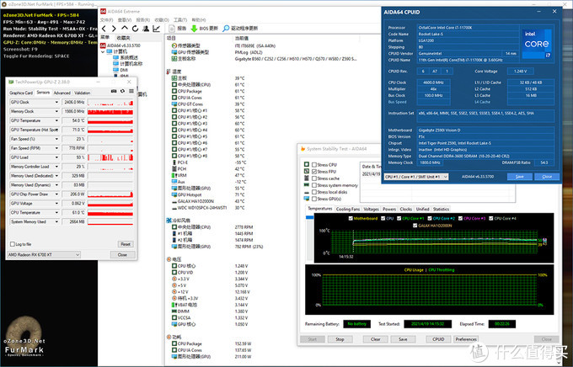
Task: Open the CPU #1 / Core #1 selector dropdown
Action: 416,177
